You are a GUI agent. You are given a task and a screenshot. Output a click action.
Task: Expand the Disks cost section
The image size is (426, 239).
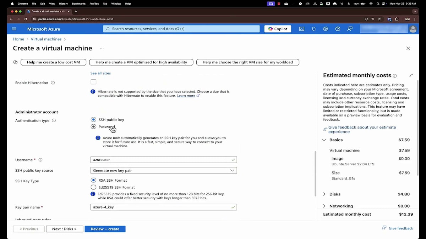click(324, 194)
